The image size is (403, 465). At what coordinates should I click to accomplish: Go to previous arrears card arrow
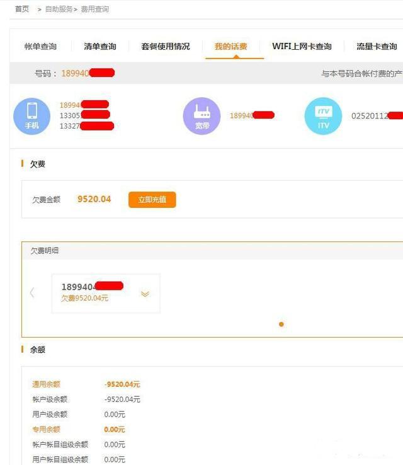pos(32,292)
